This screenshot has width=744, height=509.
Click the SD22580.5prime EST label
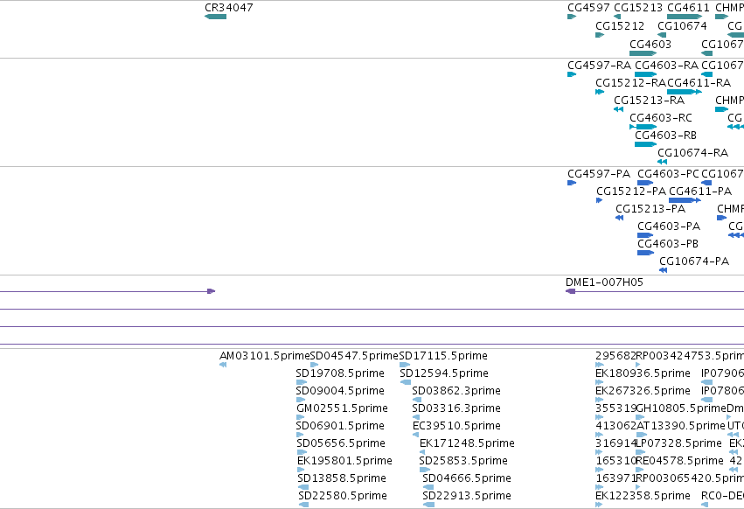coord(343,496)
